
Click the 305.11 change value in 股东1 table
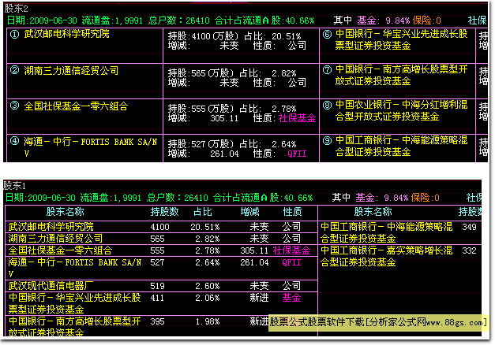pyautogui.click(x=254, y=250)
